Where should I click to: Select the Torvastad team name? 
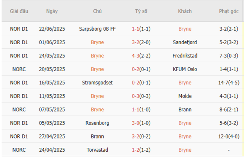coord(98,150)
